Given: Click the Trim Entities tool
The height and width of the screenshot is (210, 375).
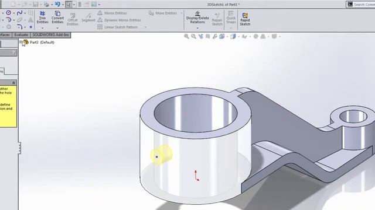Looking at the screenshot, I should click(43, 17).
